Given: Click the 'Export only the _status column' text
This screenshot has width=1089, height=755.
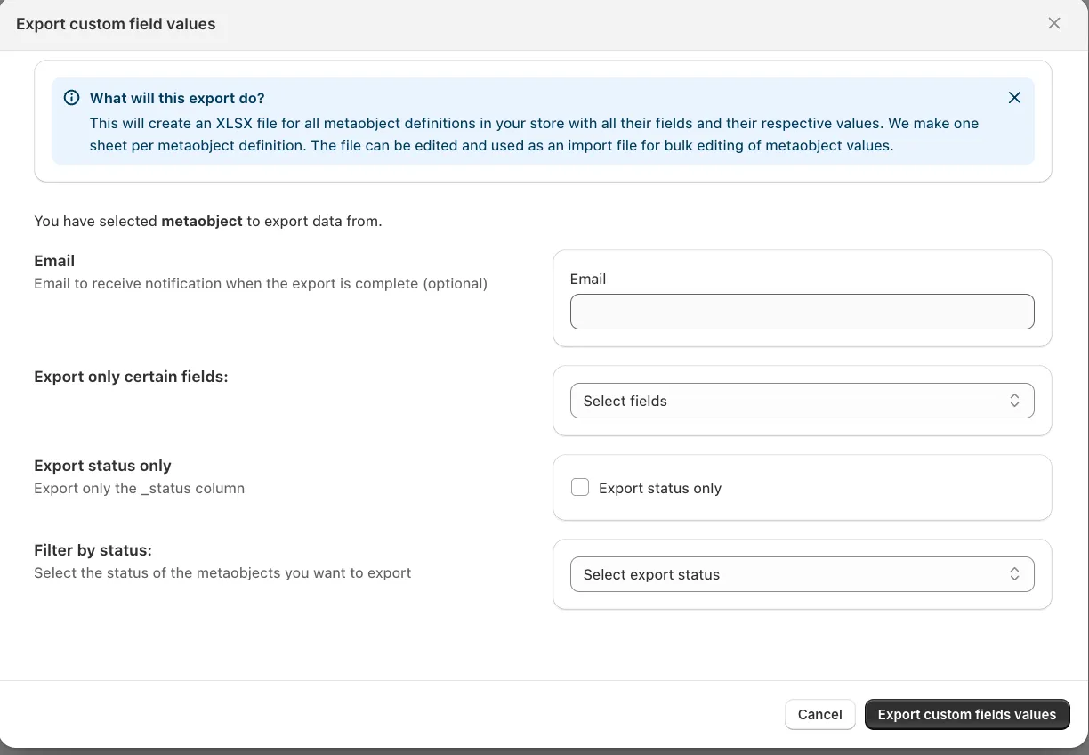Looking at the screenshot, I should click(x=139, y=488).
